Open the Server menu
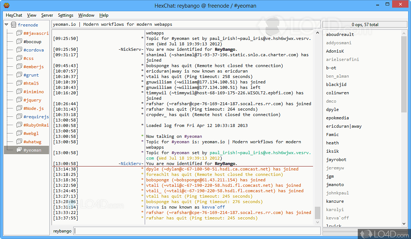The height and width of the screenshot is (239, 411). (47, 15)
